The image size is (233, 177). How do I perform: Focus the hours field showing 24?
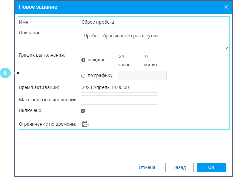pyautogui.click(x=125, y=57)
